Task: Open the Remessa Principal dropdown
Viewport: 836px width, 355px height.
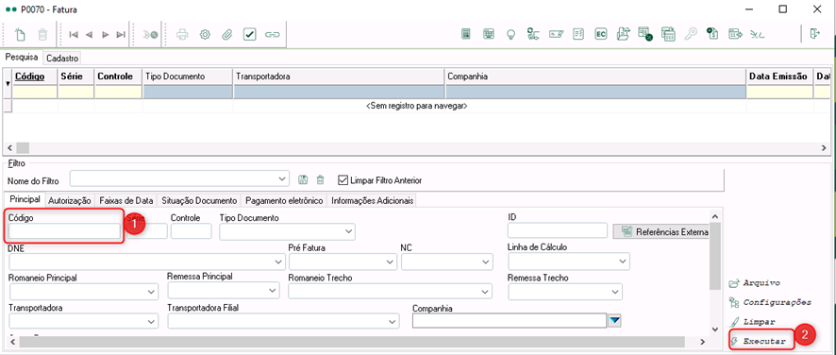Action: pyautogui.click(x=274, y=291)
